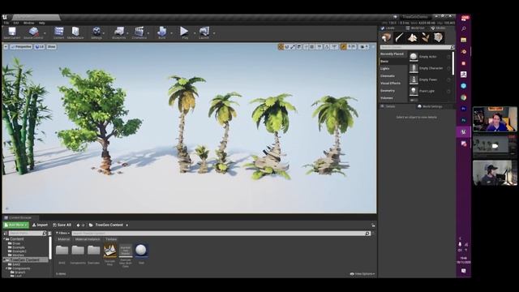Click the Unreal Engine taskbar icon
The height and width of the screenshot is (292, 519).
point(463,131)
